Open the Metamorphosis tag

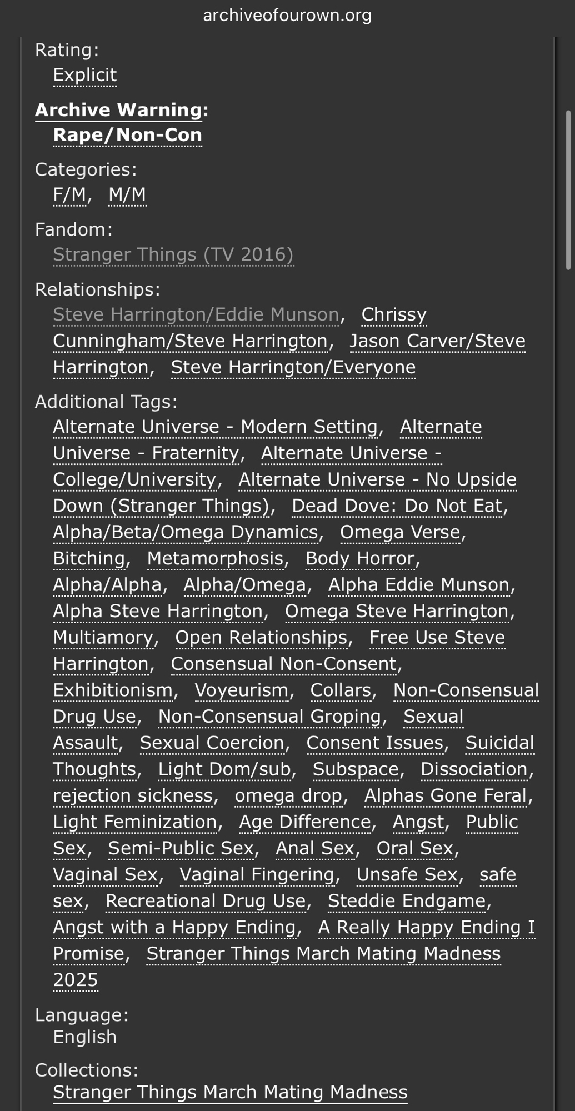(x=215, y=558)
